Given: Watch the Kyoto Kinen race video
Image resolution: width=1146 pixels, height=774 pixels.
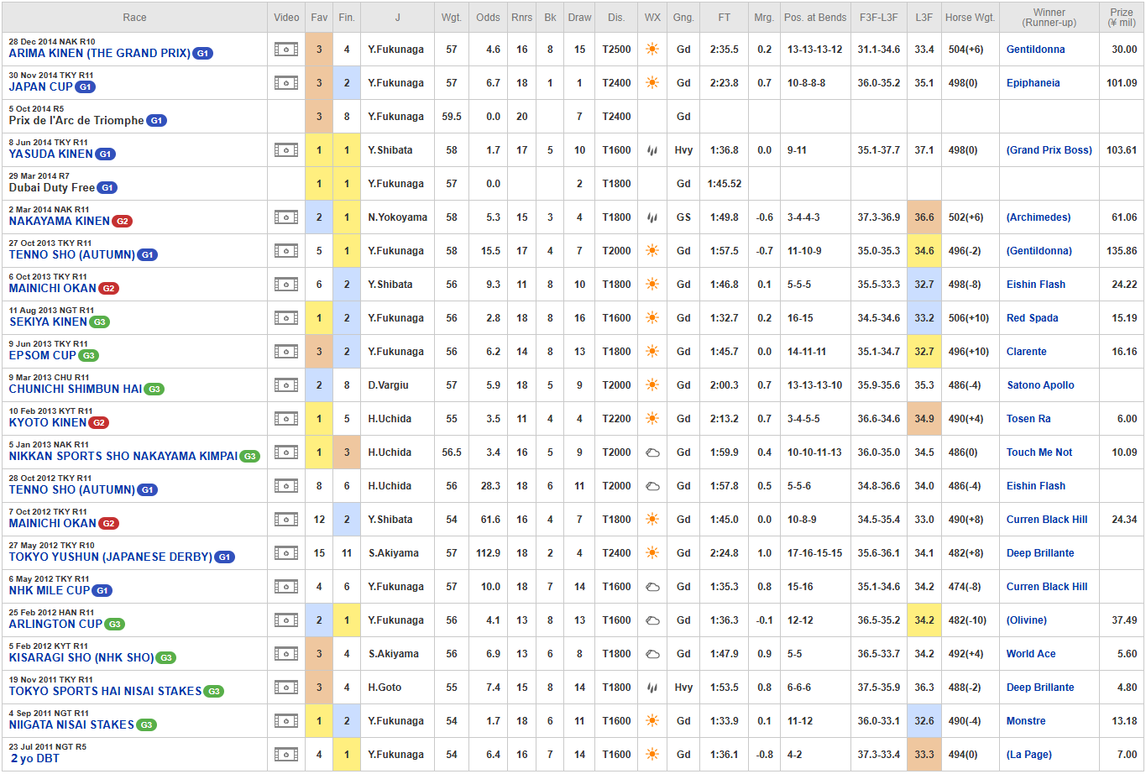Looking at the screenshot, I should click(x=286, y=419).
